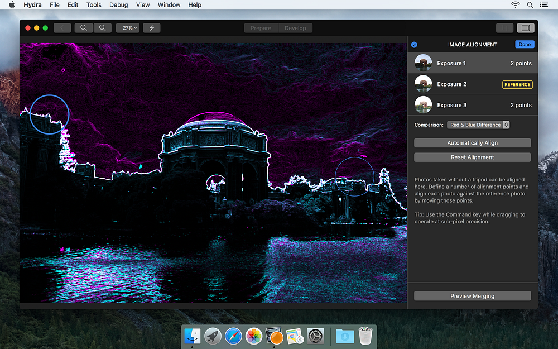Open the Tools menu
Screen dimensions: 558x349
(x=94, y=4)
